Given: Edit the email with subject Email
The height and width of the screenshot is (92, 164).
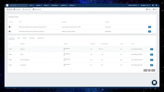Looking at the screenshot, I should pos(151,54).
